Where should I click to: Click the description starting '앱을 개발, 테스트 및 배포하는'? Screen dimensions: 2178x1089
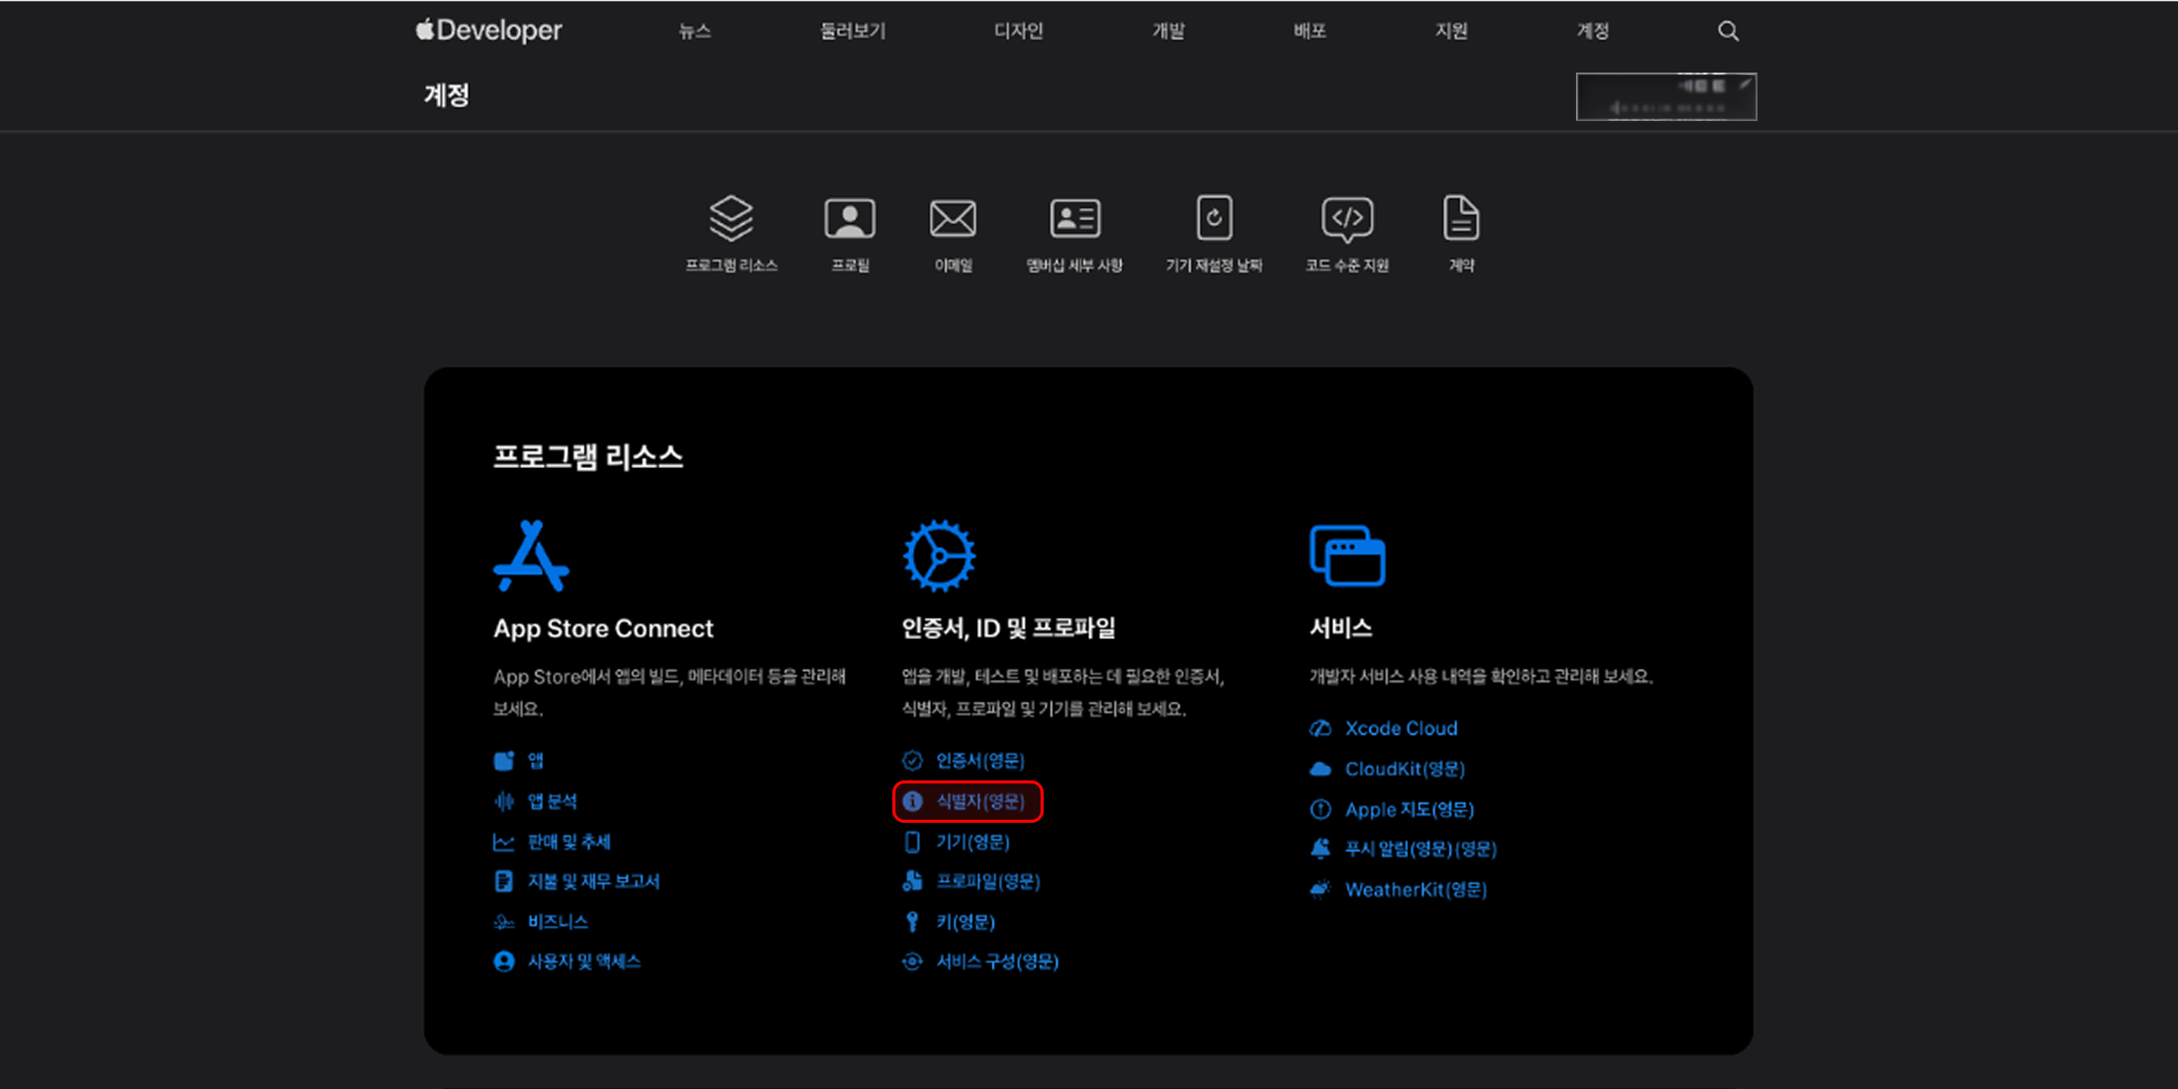(1063, 693)
